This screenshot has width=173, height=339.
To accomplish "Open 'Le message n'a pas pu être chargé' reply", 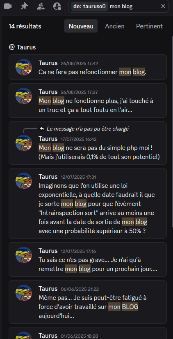I will pyautogui.click(x=88, y=129).
